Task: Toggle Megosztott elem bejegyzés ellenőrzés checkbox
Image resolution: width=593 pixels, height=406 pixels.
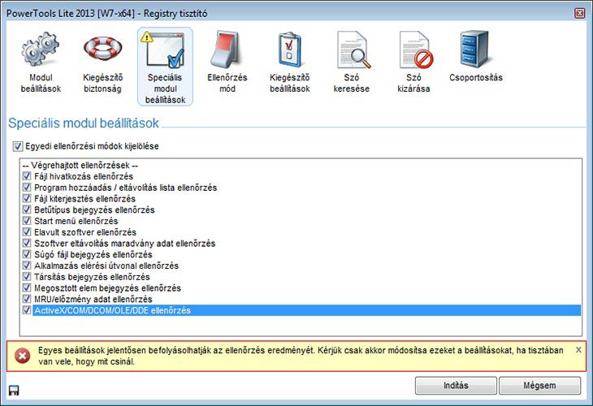Action: (27, 287)
